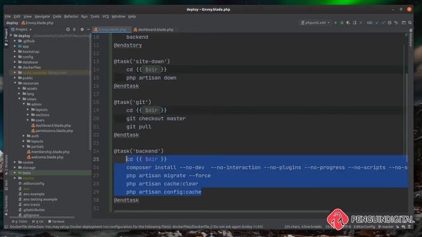Open the Refactor menu
The image size is (422, 237).
pyautogui.click(x=71, y=16)
